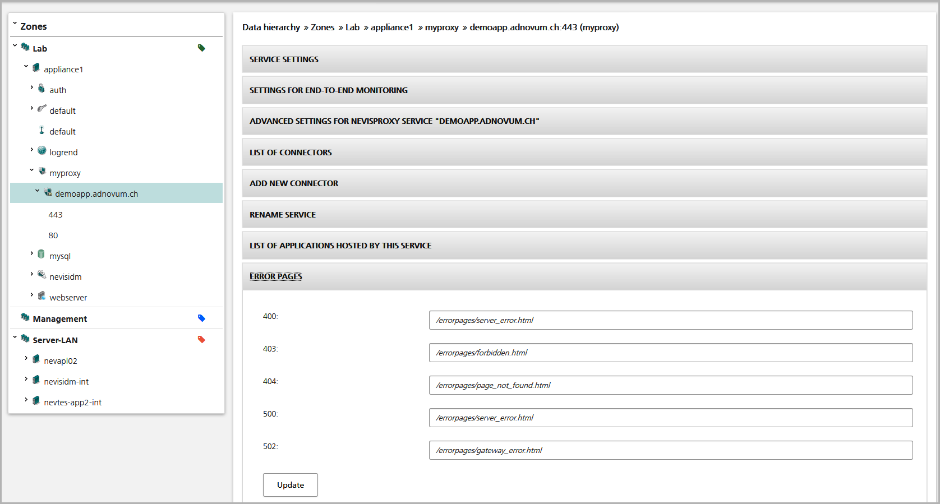Screen dimensions: 940x504
Task: Go to Data hierarchy in breadcrumb
Action: pos(271,27)
